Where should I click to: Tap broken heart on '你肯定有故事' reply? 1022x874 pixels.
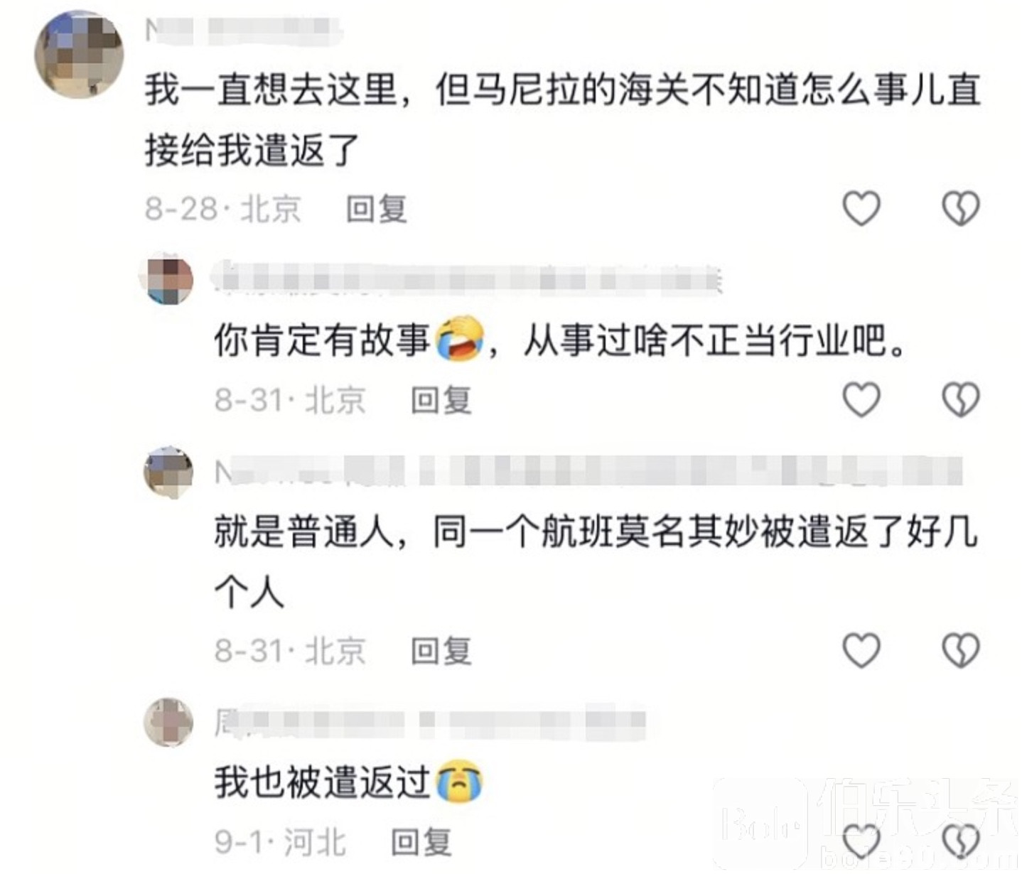[x=961, y=399]
